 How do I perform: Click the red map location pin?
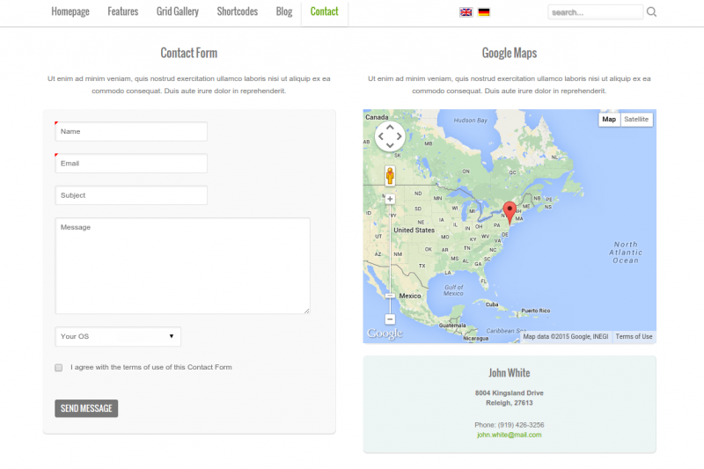pos(510,210)
